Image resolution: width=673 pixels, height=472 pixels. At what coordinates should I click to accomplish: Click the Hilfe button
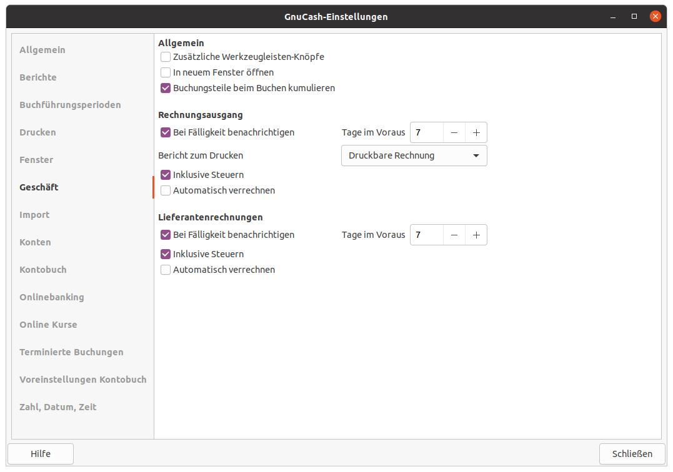(x=41, y=454)
